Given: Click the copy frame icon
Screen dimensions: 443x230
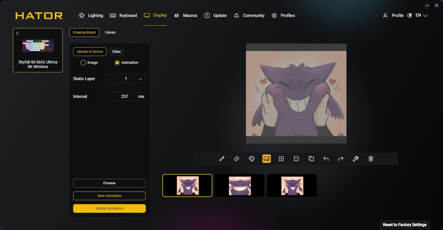Looking at the screenshot, I should [311, 159].
